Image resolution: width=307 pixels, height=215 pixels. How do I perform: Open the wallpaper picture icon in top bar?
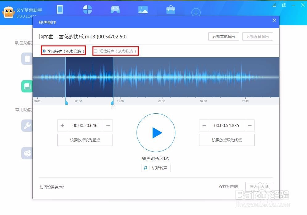click(x=143, y=10)
